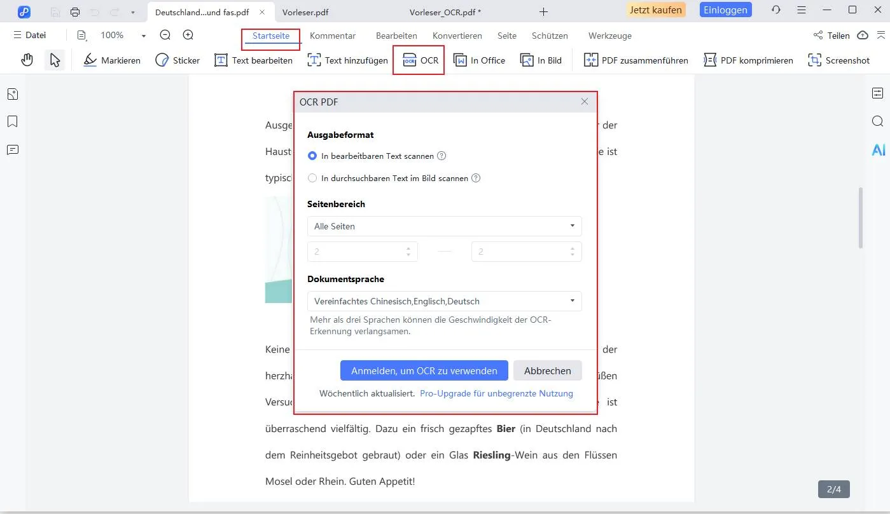Click the circular arrow icon beside Einloggen
890x514 pixels.
775,10
